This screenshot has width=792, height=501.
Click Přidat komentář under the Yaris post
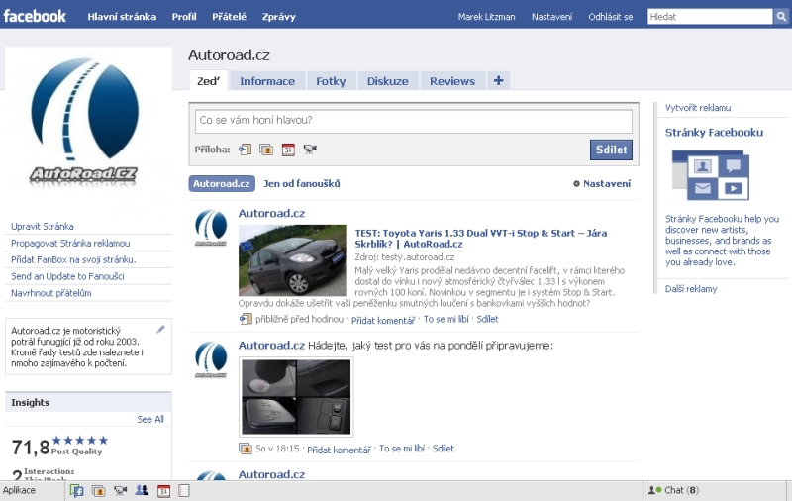coord(383,320)
